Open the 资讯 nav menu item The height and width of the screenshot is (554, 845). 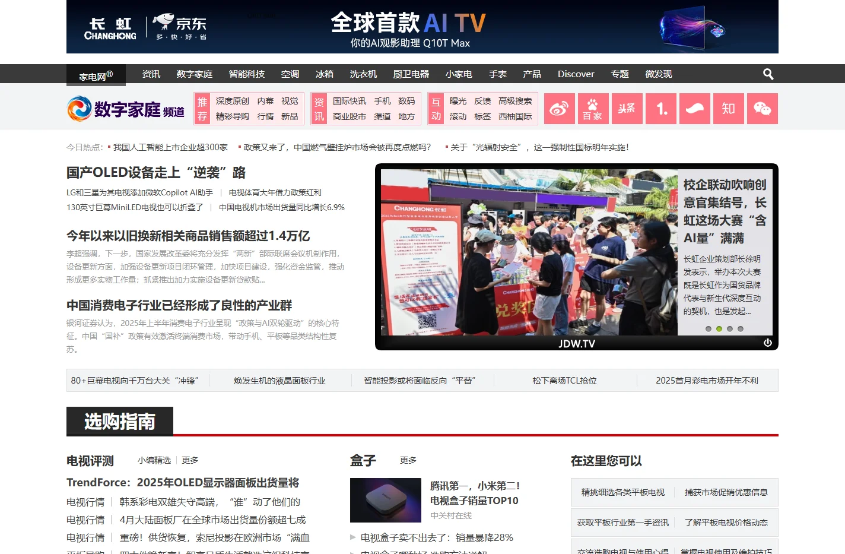coord(151,74)
